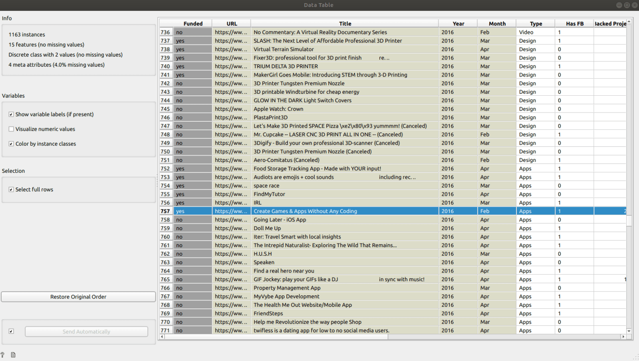Click title 'H.U.S.H'
Viewport: 639px width, 361px height.
[x=262, y=254]
